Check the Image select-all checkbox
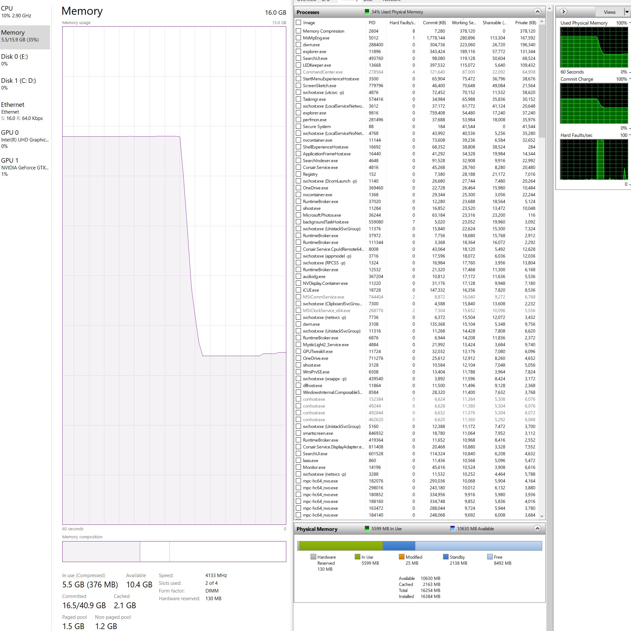Image resolution: width=631 pixels, height=631 pixels. click(298, 22)
